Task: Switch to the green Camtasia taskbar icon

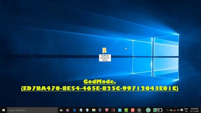Action: click(126, 110)
